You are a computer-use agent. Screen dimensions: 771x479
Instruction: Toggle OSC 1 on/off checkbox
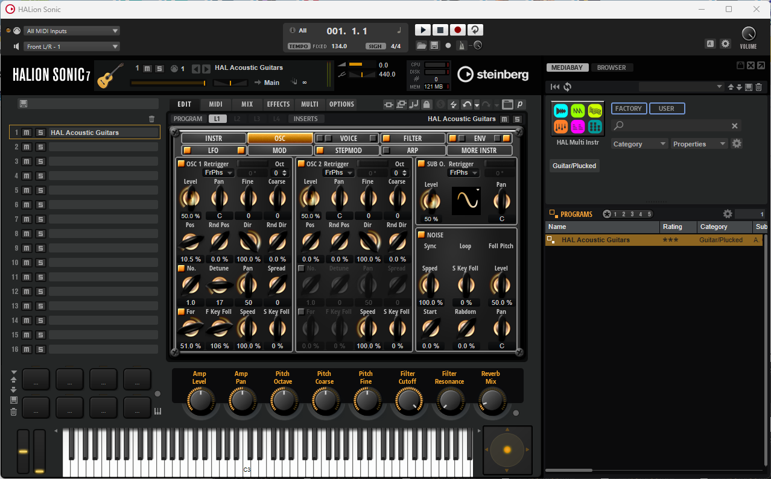(181, 163)
